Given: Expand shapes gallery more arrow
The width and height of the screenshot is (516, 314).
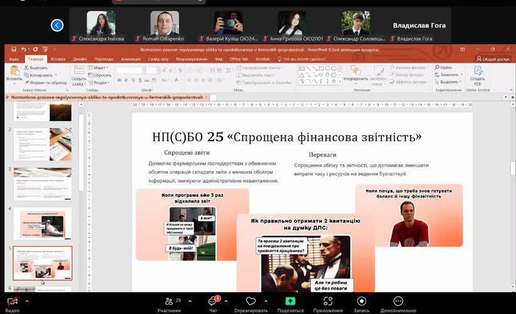Looking at the screenshot, I should 340,81.
